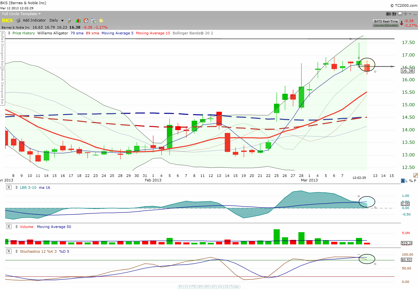Click the Williams Alligator legend label
This screenshot has height=289, width=418.
pyautogui.click(x=53, y=33)
